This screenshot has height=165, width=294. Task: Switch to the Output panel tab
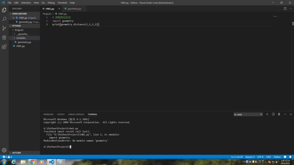(x=61, y=114)
